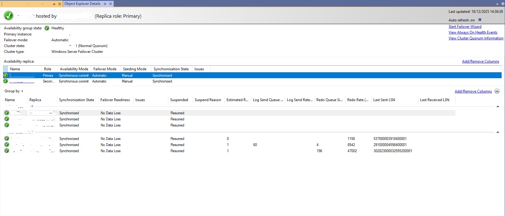
Task: Click Add/Remove Columns for availability replica grid
Action: [481, 61]
